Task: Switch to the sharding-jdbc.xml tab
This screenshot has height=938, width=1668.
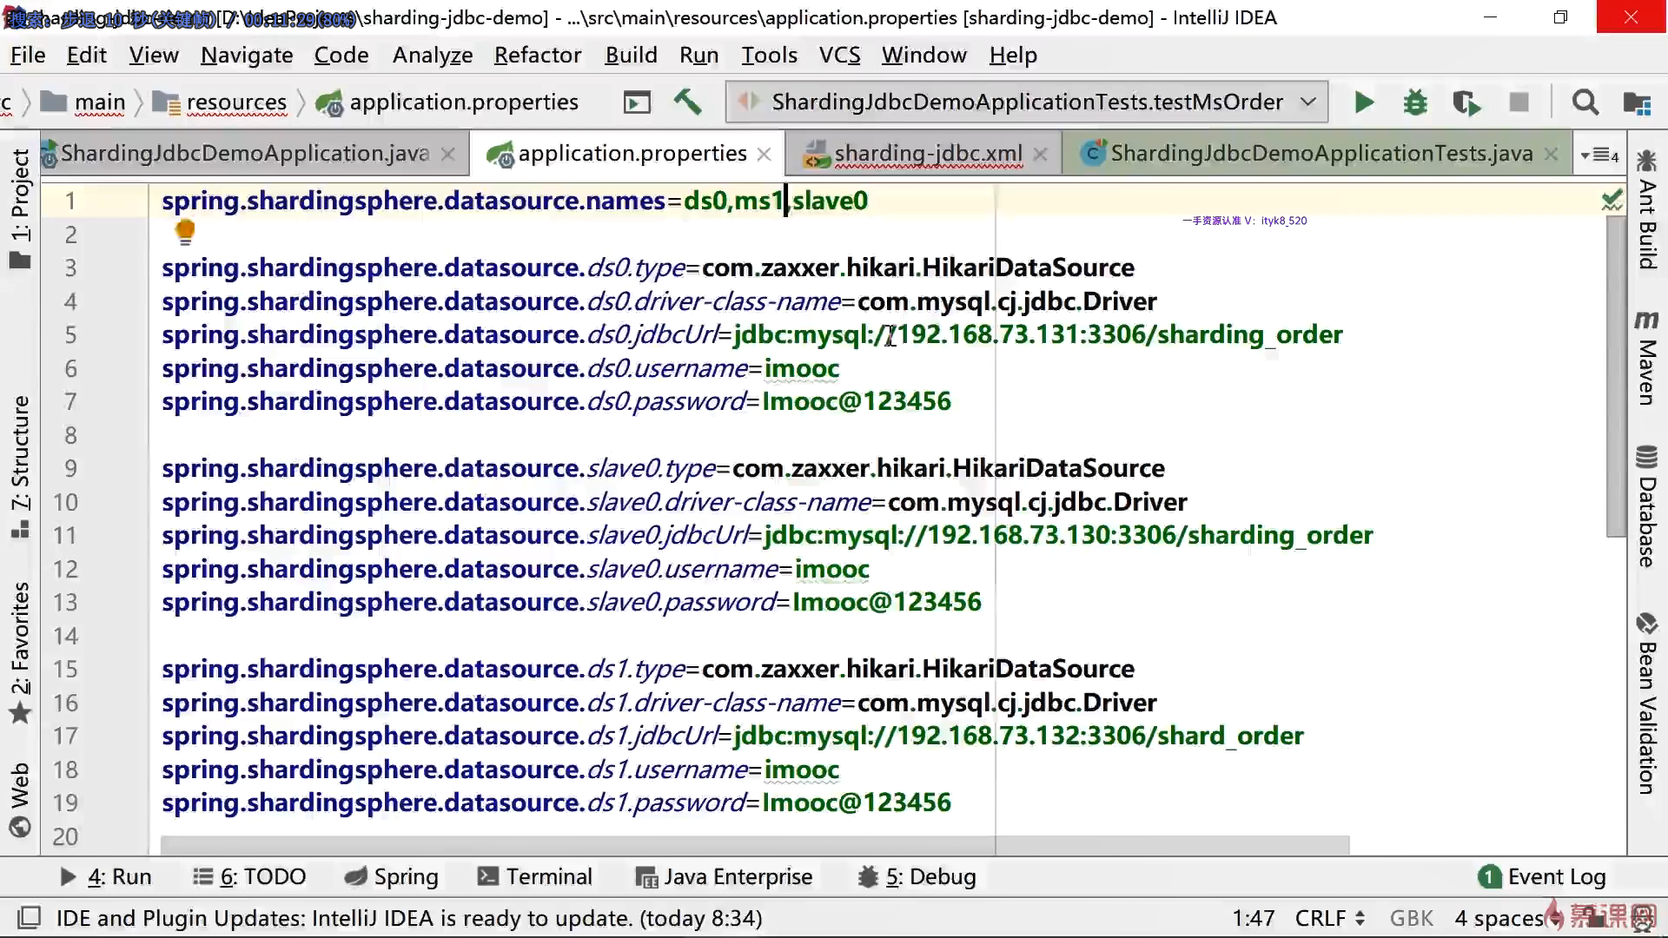Action: tap(926, 154)
